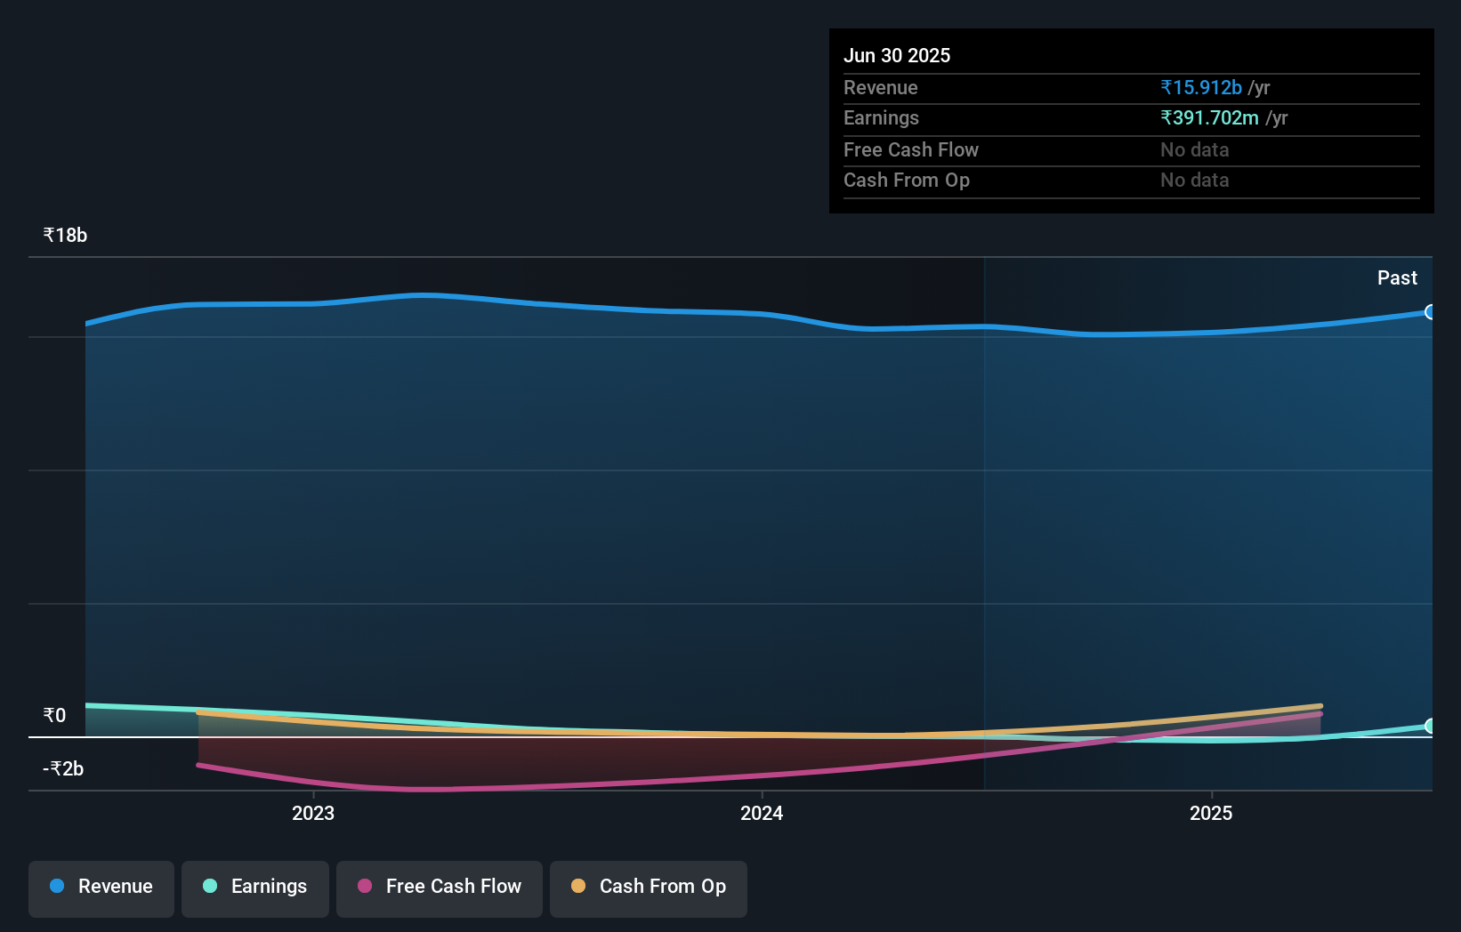Click the ₹18b y-axis label
Image resolution: width=1461 pixels, height=932 pixels.
[65, 235]
